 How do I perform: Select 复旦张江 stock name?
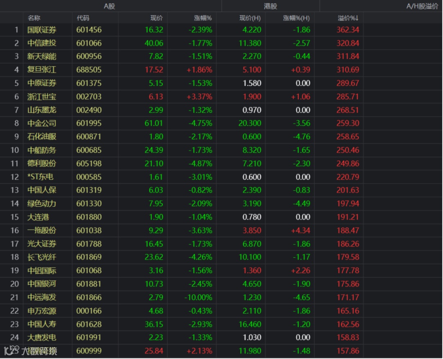41,70
